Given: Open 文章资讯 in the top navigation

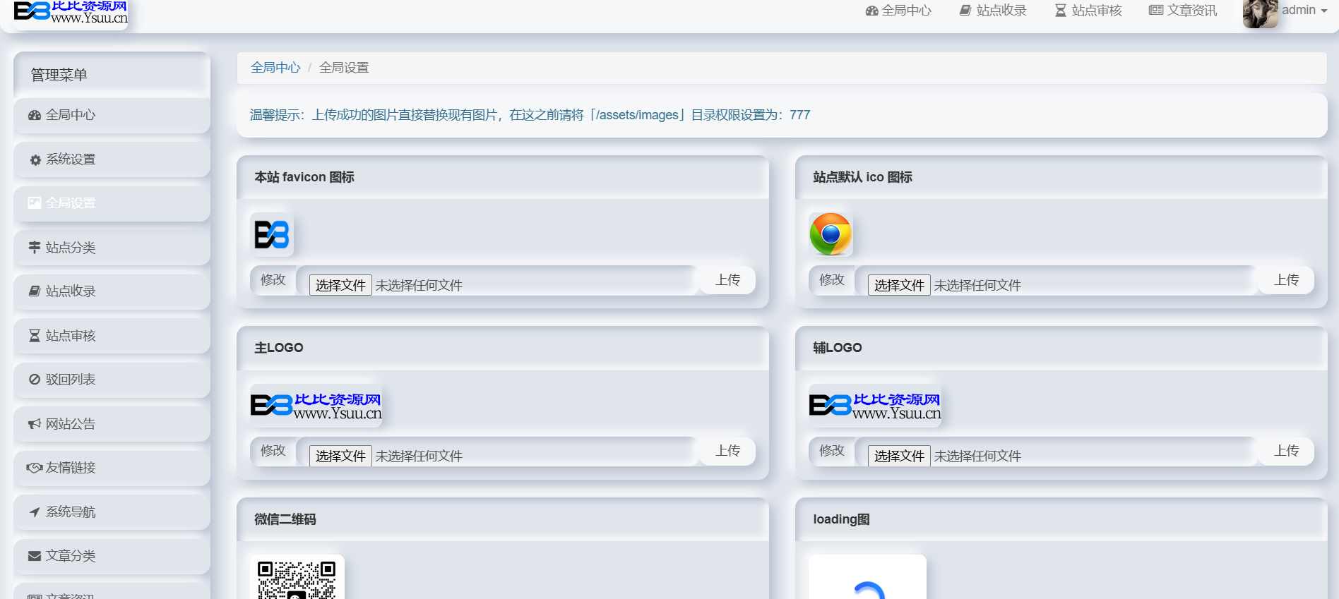Looking at the screenshot, I should click(x=1183, y=11).
